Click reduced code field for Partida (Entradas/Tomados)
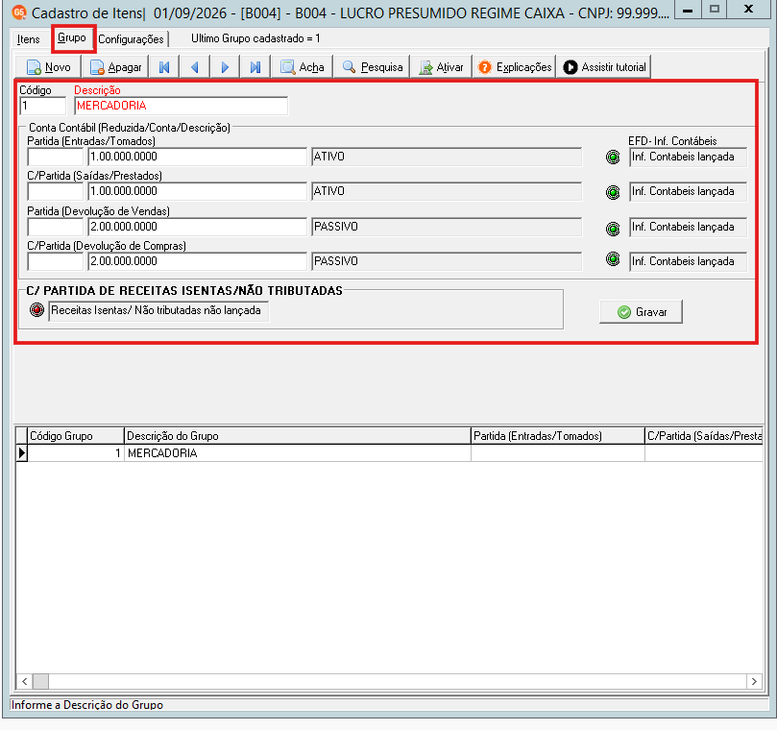Viewport: 777px width, 730px height. point(56,157)
